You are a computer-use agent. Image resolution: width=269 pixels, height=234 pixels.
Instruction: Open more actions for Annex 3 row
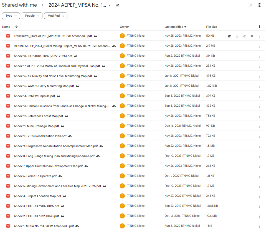tap(259, 206)
